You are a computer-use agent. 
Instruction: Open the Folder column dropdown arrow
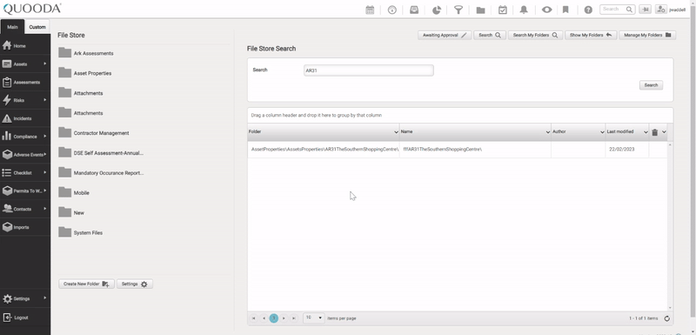click(396, 132)
